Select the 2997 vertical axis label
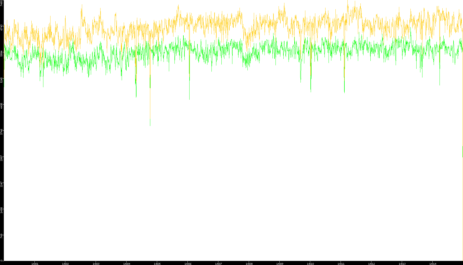This screenshot has height=265, width=463. click(2, 158)
